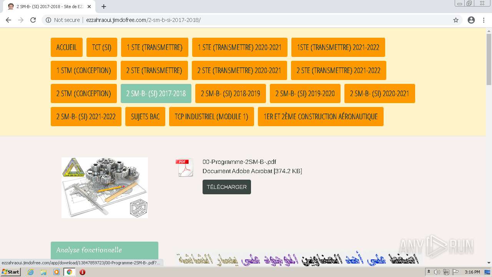Select the Analyse fonctionnelle sidebar heading
The image size is (492, 277).
(x=105, y=250)
